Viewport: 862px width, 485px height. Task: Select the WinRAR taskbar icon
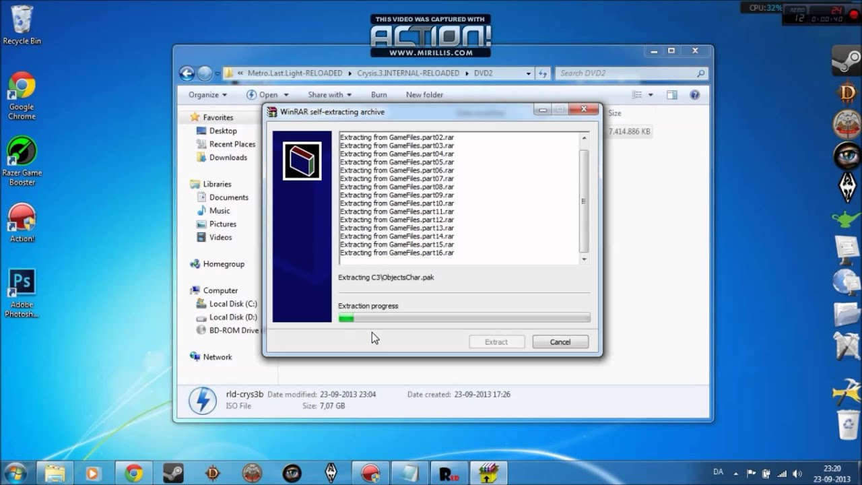[x=488, y=473]
